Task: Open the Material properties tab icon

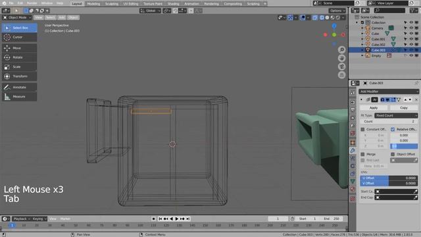Action: click(x=353, y=189)
